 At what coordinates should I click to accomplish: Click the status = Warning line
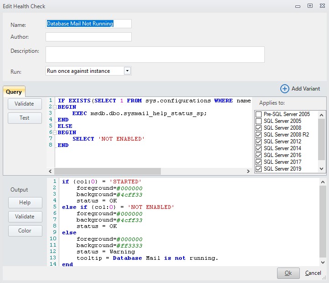[x=106, y=252]
